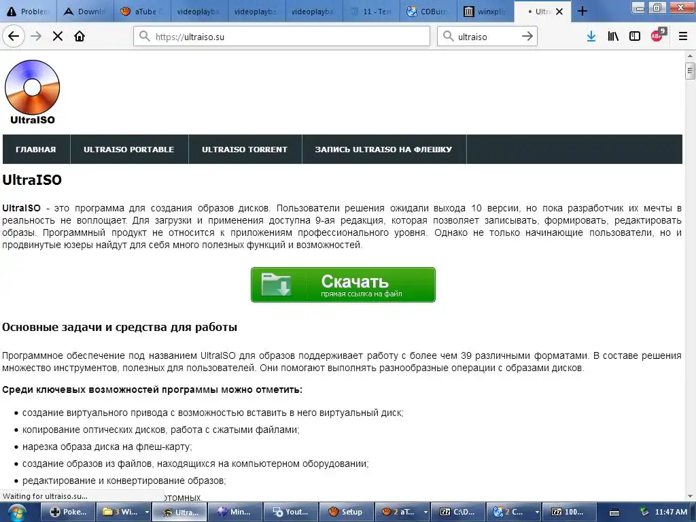Switch to the Download tab

[x=85, y=12]
